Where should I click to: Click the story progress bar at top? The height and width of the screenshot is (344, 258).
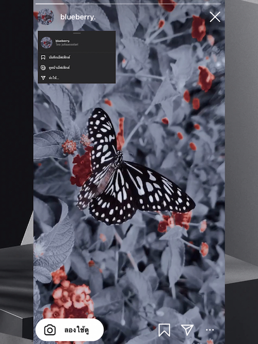coord(128,4)
